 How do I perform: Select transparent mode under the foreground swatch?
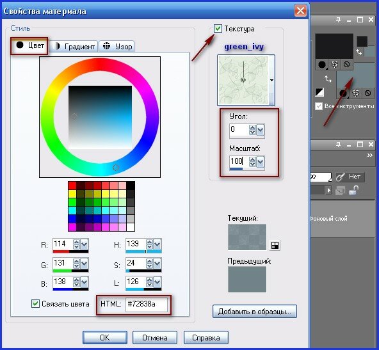tap(346, 65)
